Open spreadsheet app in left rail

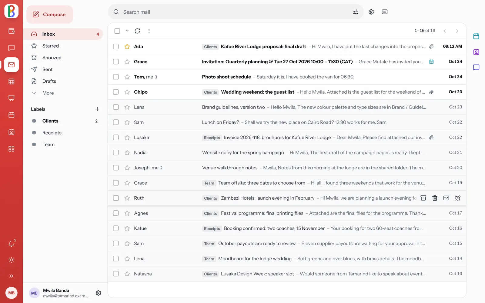pos(12,82)
